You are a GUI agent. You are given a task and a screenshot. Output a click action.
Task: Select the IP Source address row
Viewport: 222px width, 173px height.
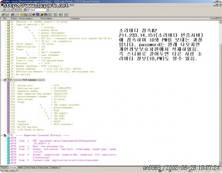point(46,69)
